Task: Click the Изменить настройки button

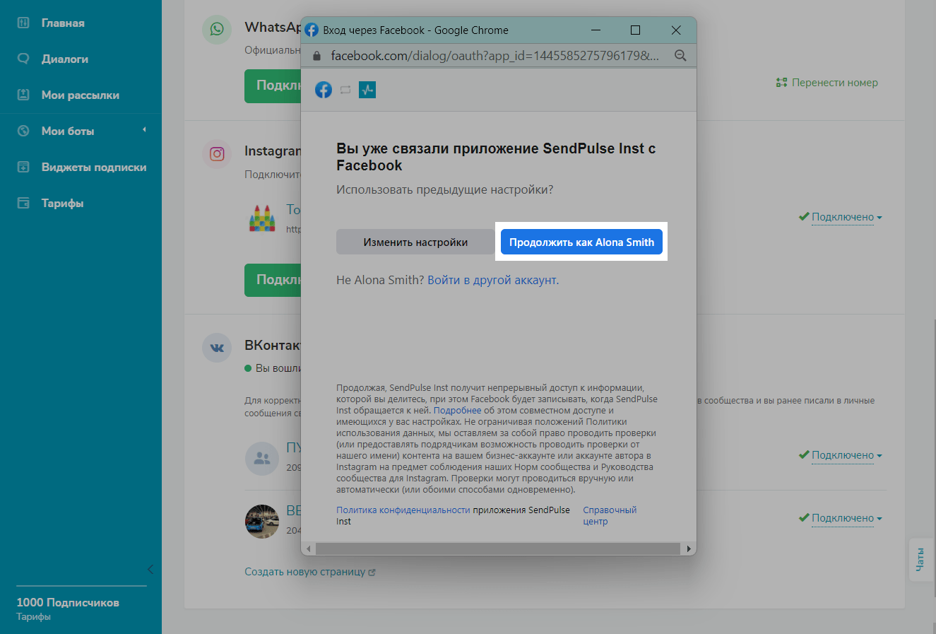Action: [x=415, y=242]
